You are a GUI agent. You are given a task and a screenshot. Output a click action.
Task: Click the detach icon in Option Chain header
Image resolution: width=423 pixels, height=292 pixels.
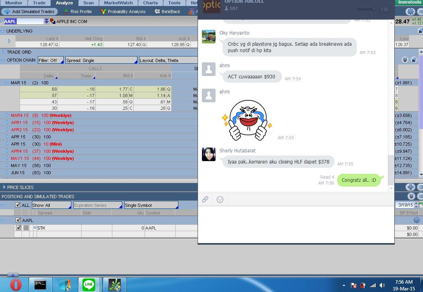[414, 60]
